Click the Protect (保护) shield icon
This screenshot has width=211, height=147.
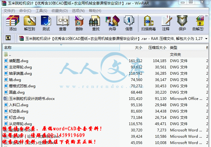click(x=182, y=23)
